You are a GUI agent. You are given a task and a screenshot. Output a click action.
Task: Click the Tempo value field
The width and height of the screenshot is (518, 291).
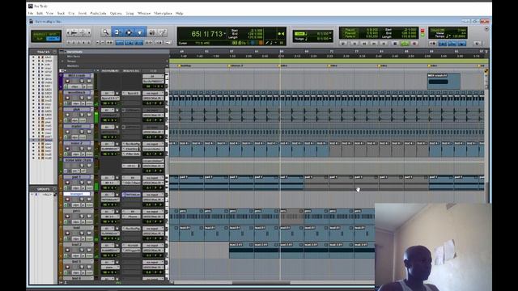[459, 36]
